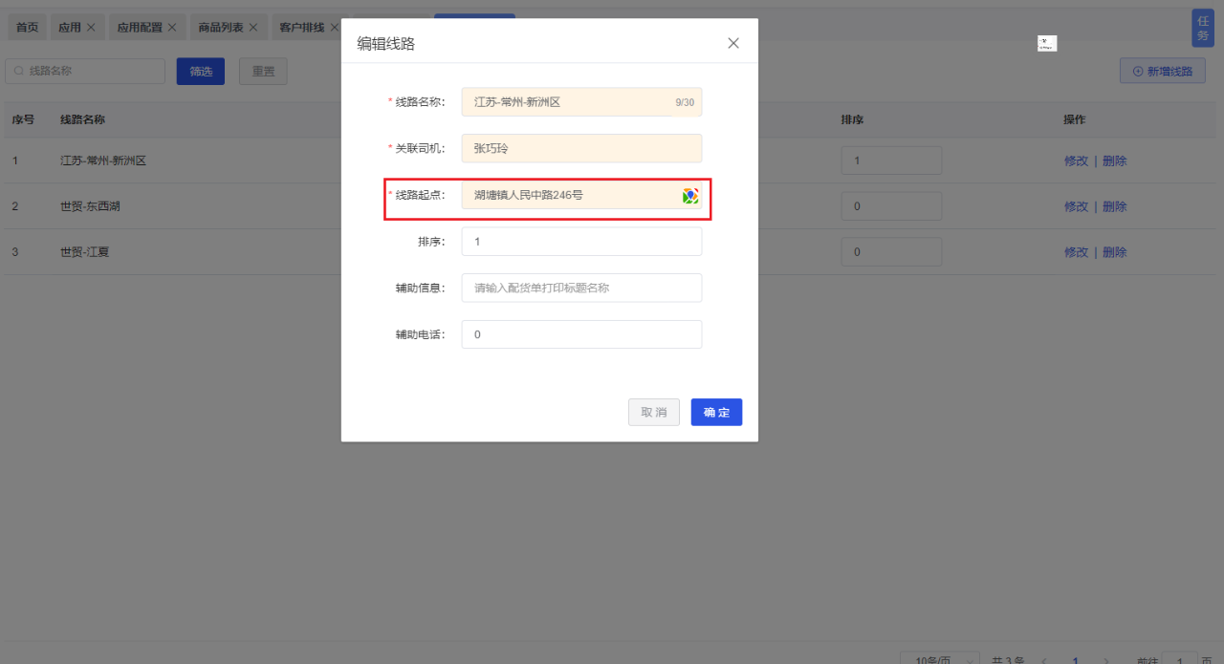Viewport: 1224px width, 664px height.
Task: Open the map picker for 线路起点
Action: click(x=689, y=196)
